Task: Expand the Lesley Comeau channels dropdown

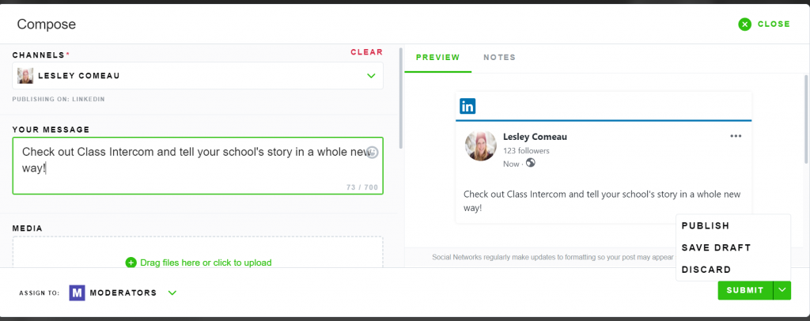Action: pyautogui.click(x=371, y=76)
